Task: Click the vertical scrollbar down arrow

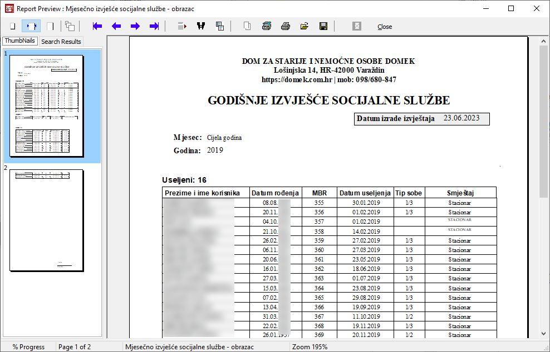Action: click(x=543, y=333)
